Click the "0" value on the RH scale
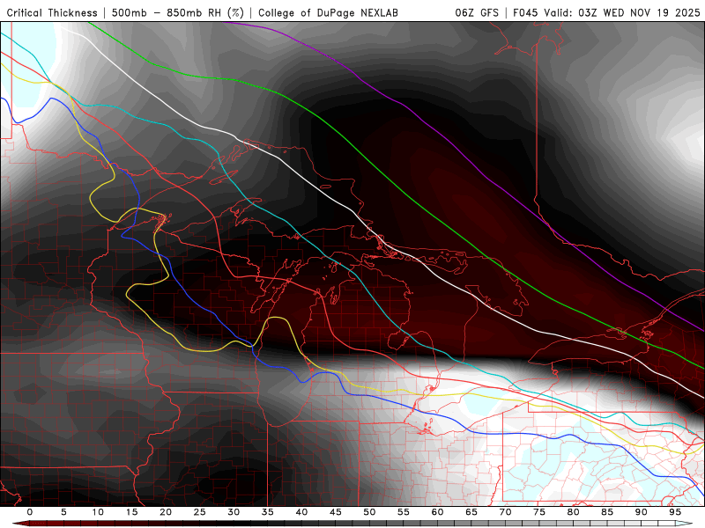The image size is (705, 528). click(30, 512)
